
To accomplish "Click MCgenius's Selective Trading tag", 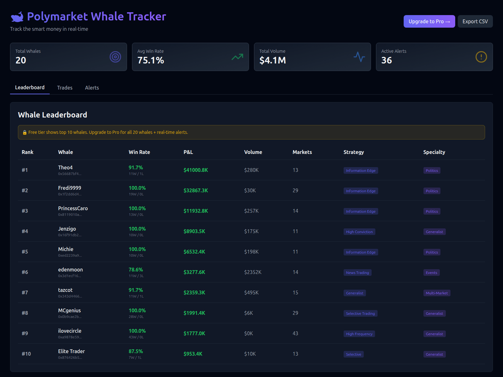I will point(361,314).
